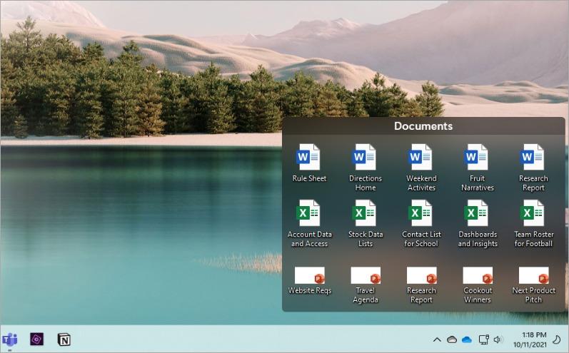Open the blue OneDrive tray icon
This screenshot has height=353, width=569.
click(x=467, y=339)
